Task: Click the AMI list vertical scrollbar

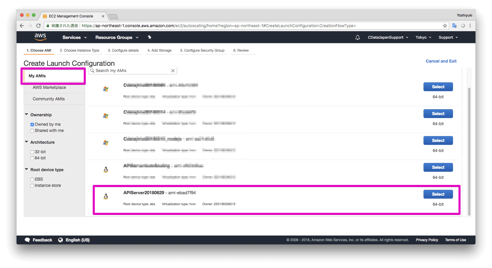Action: (x=469, y=152)
